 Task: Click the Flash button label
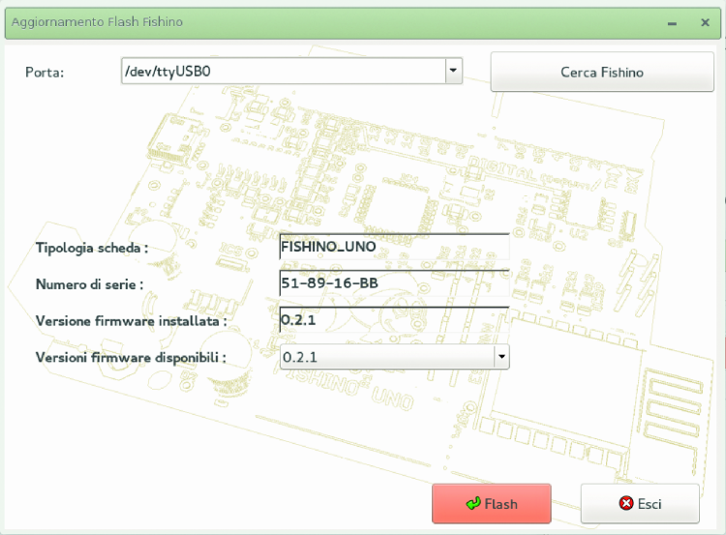(500, 504)
